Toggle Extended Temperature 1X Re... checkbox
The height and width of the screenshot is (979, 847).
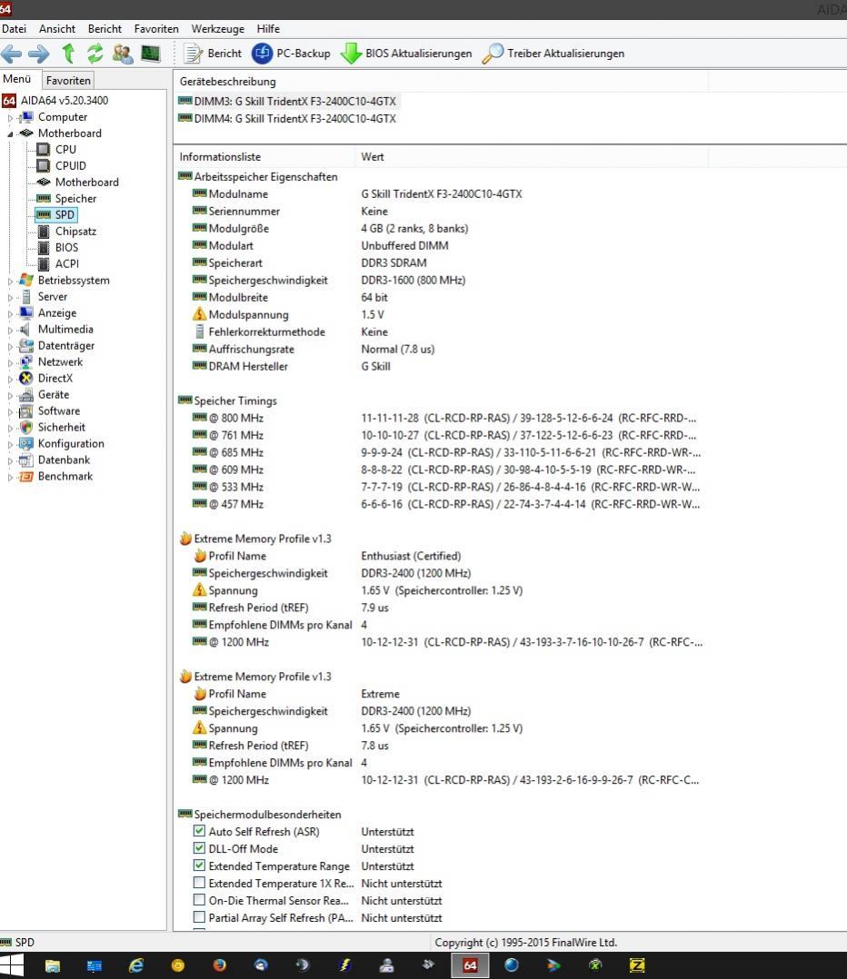[199, 883]
